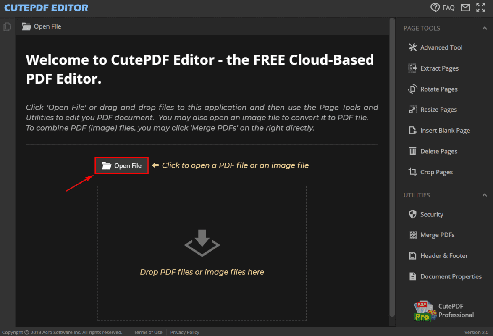Click the Delete Pages trash icon
Viewport: 493px width, 336px height.
[412, 151]
